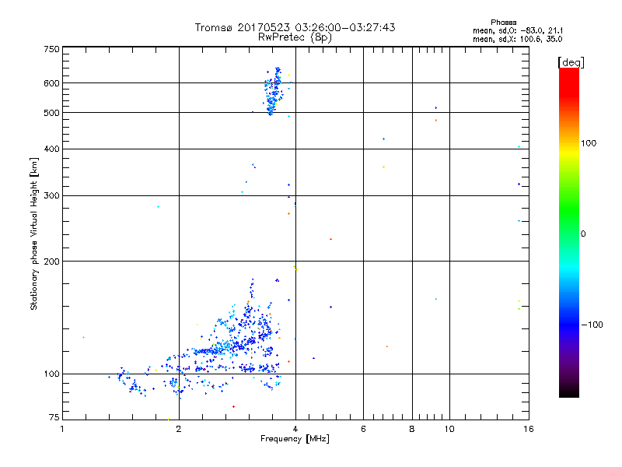Image resolution: width=622 pixels, height=467 pixels.
Task: Click the '1' frequency axis tick label
Action: coord(62,429)
